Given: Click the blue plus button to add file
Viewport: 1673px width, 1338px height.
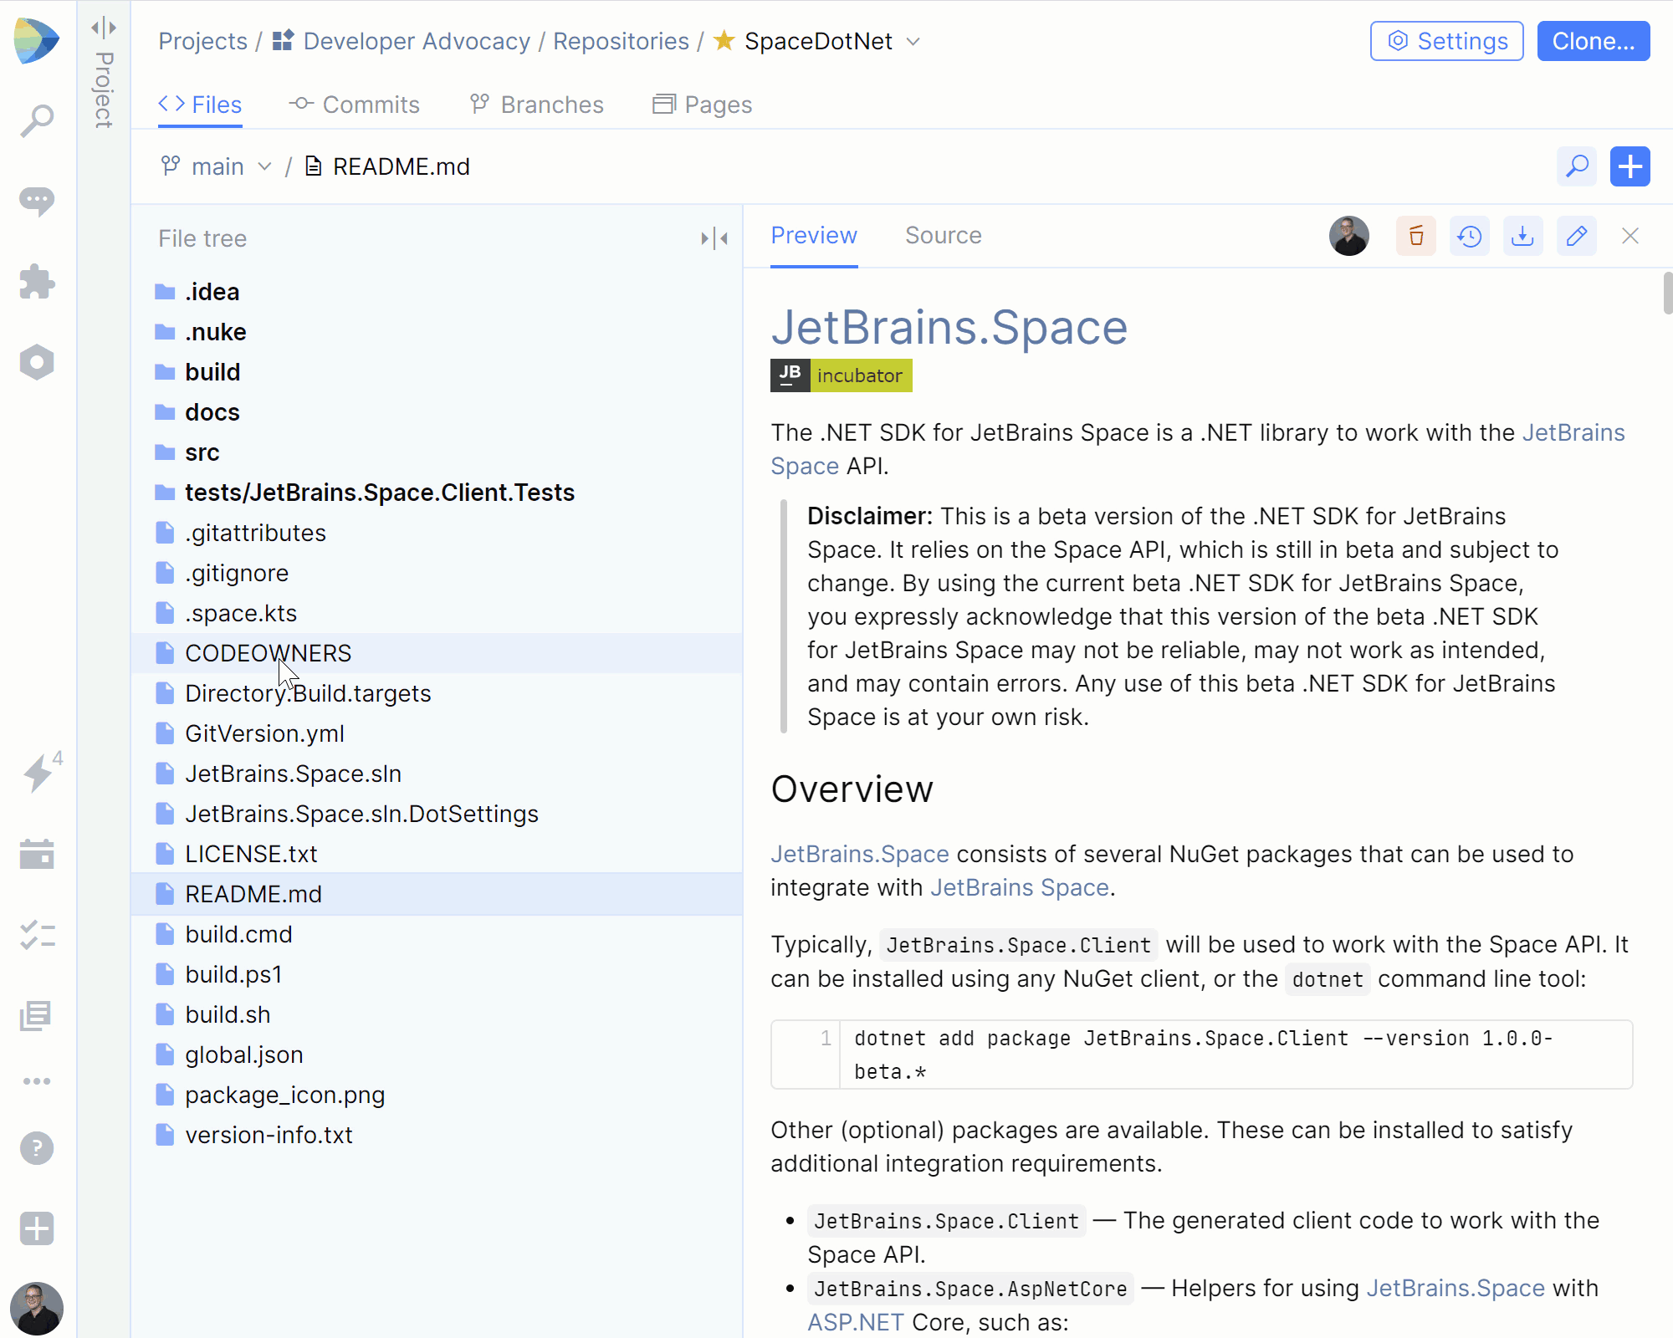Looking at the screenshot, I should (x=1630, y=166).
